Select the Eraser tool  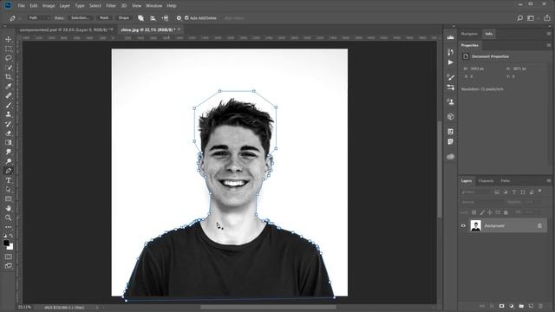(x=9, y=133)
